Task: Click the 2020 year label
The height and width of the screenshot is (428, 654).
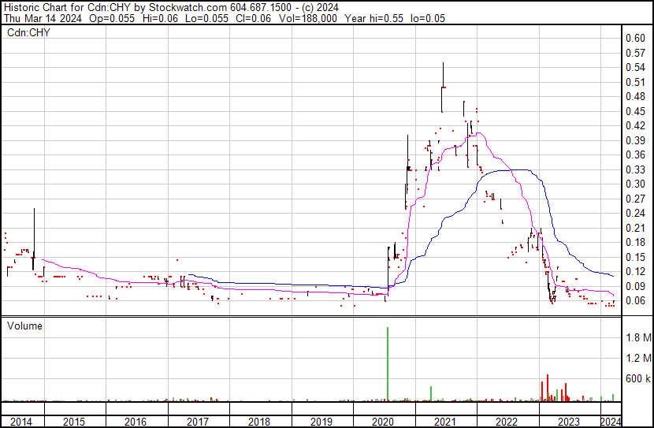Action: coord(383,422)
